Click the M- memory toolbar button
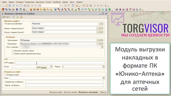This screenshot has height=96, width=171. click(x=102, y=6)
